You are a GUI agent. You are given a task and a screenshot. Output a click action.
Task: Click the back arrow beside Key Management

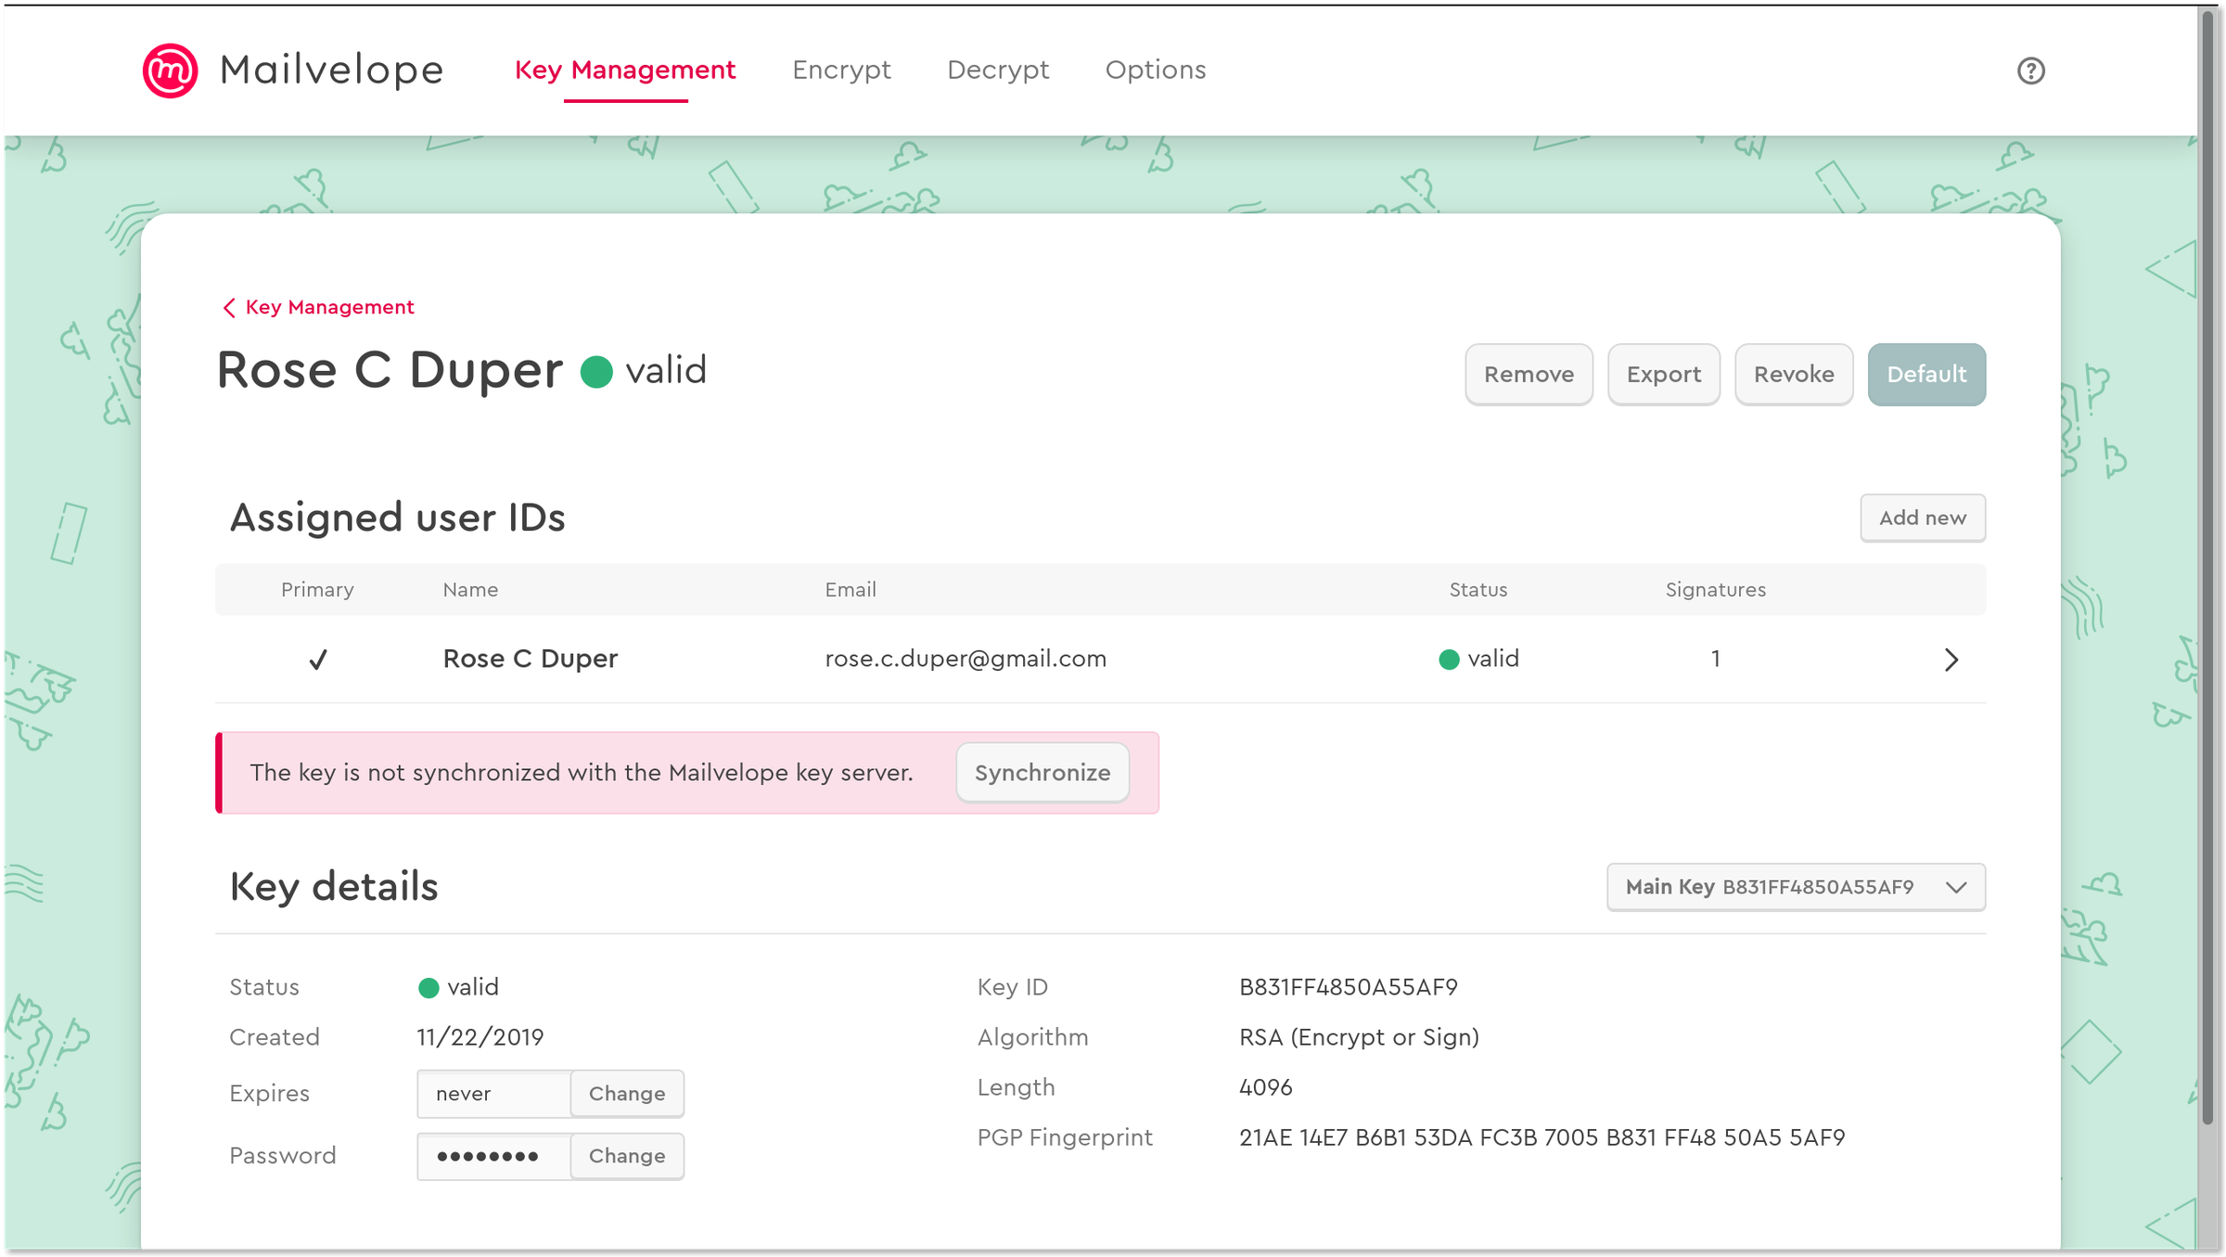(229, 307)
